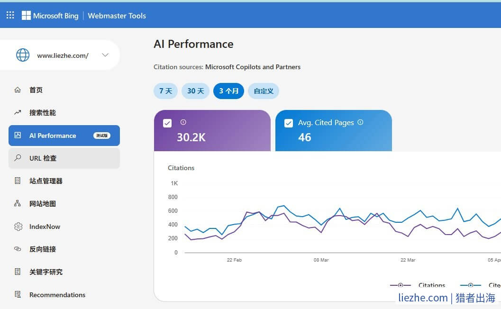Click the IndexNow gear icon
The image size is (501, 309).
[18, 227]
